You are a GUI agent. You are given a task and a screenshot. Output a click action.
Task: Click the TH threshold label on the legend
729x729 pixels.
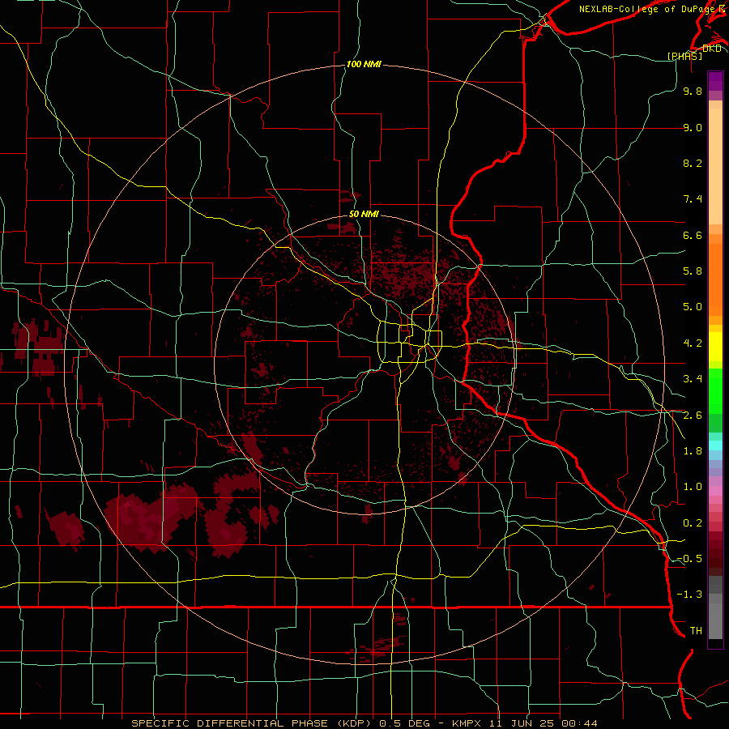(696, 631)
